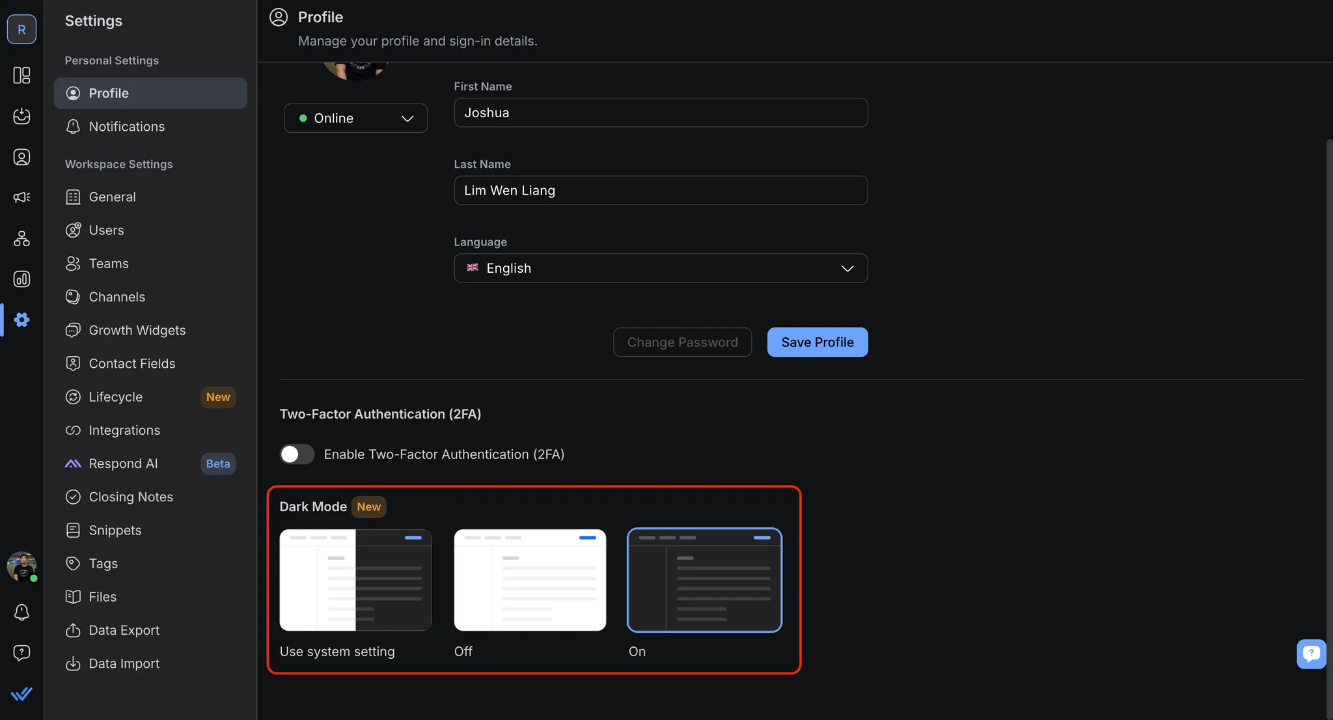The width and height of the screenshot is (1333, 720).
Task: Go to Channels workspace settings
Action: 117,297
